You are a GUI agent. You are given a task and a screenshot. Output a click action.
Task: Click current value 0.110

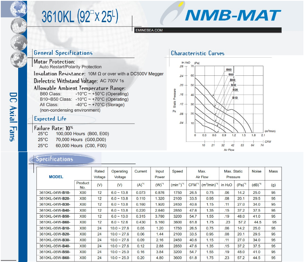point(141,198)
